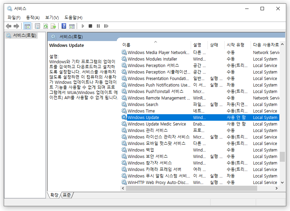This screenshot has height=211, width=290.
Task: Click the Export List toolbar icon
Action: click(53, 26)
